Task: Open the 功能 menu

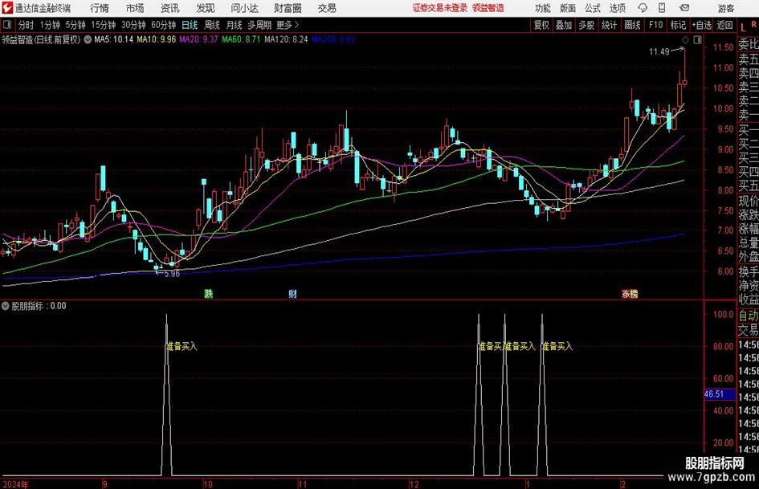Action: [x=543, y=8]
